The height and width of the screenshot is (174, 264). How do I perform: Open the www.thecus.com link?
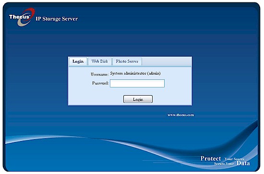pos(180,115)
